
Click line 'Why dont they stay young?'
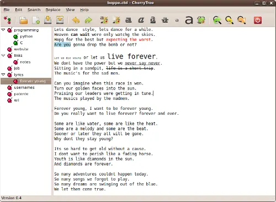pos(83,139)
